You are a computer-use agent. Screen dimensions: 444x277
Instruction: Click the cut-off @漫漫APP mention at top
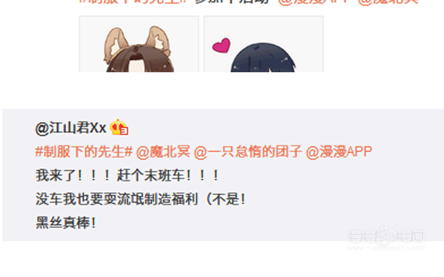pos(314,2)
